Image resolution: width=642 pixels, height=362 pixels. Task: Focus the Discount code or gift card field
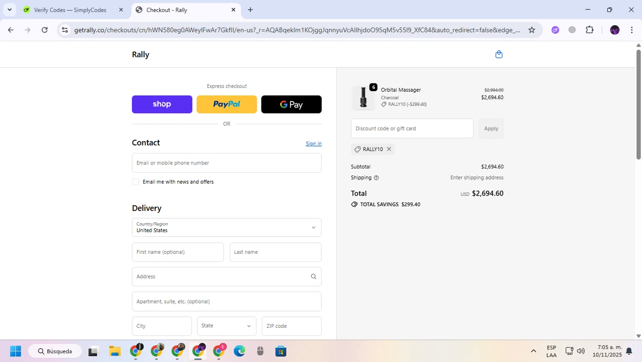(x=412, y=129)
